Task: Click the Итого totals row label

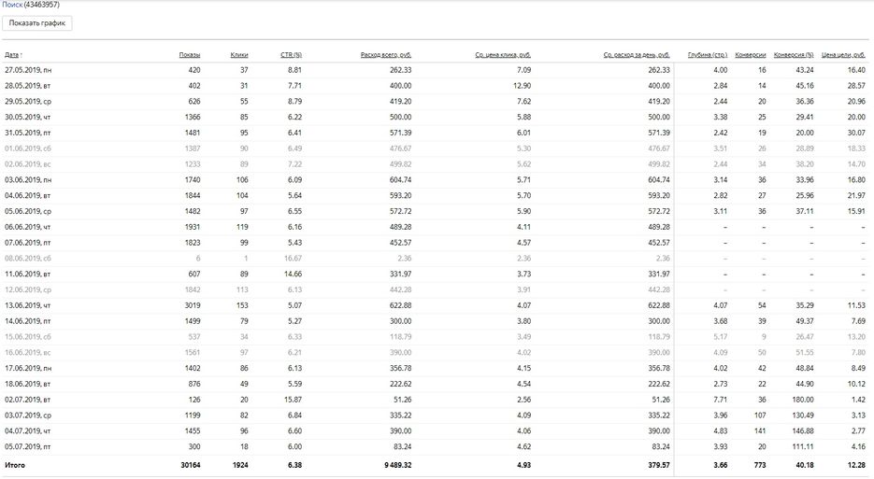Action: [15, 464]
